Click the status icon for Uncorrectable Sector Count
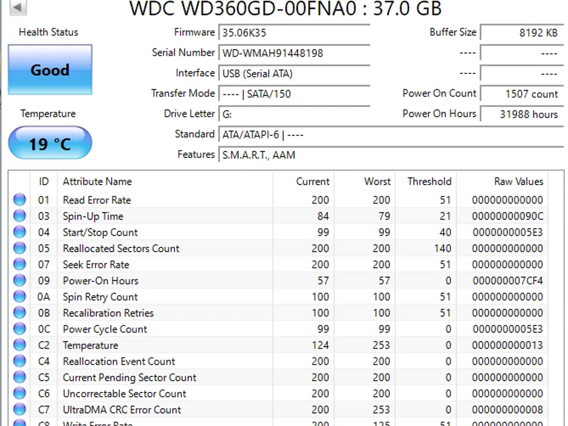This screenshot has height=426, width=568. [20, 393]
